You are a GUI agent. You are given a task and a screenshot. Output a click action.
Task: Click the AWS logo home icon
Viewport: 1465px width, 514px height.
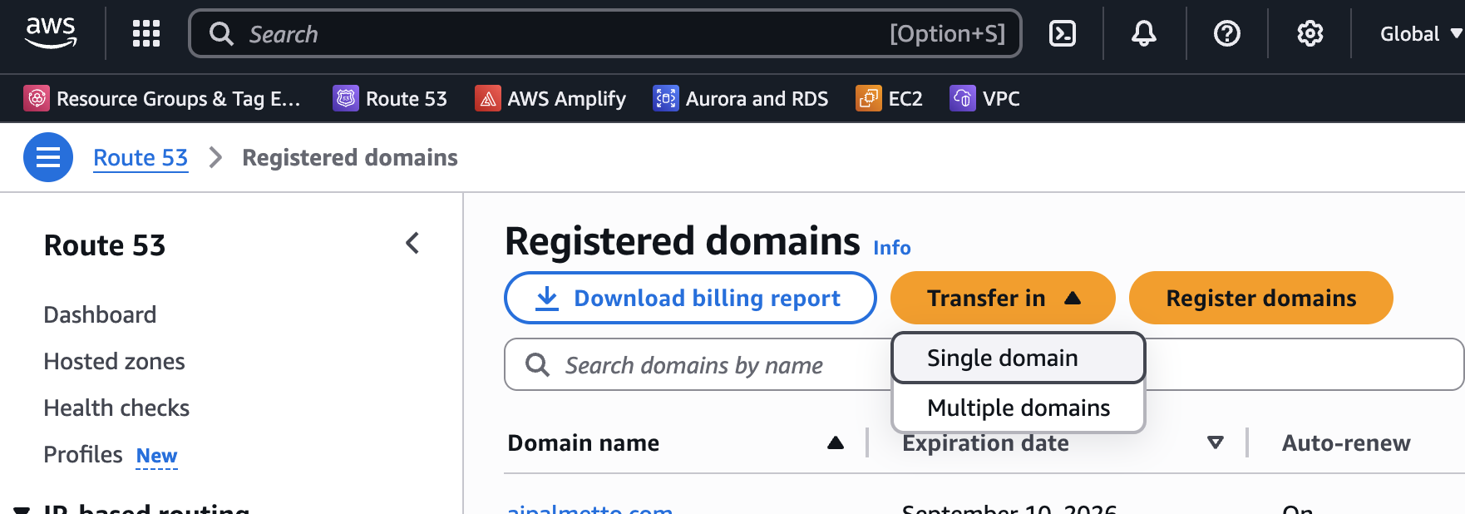point(51,33)
